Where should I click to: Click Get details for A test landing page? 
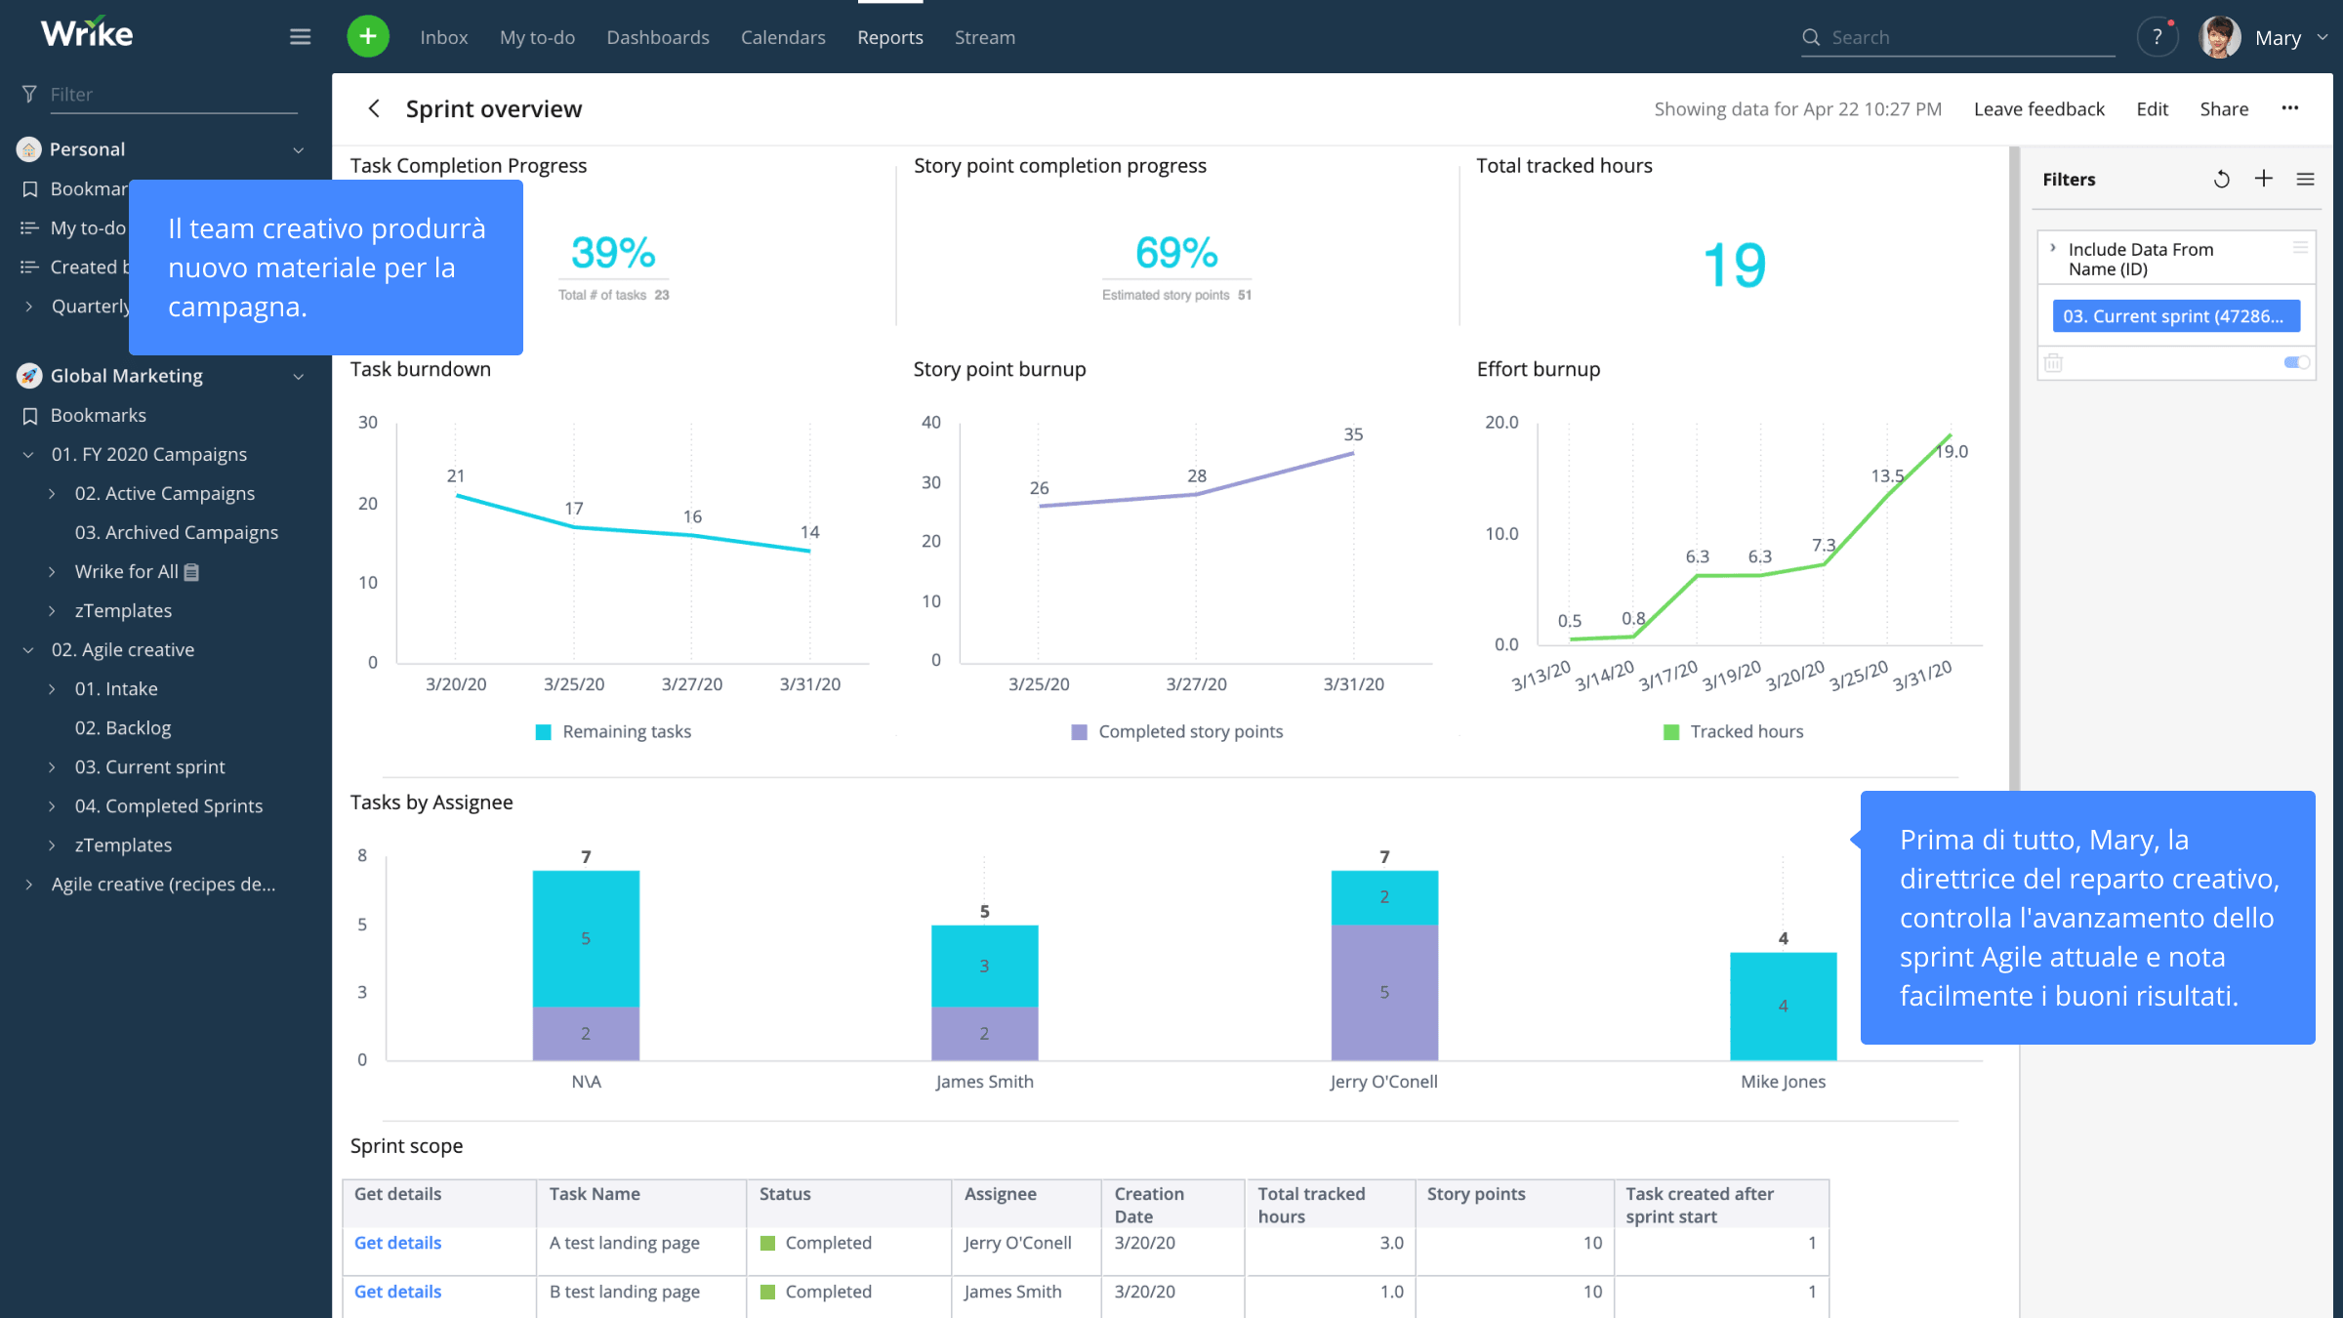click(x=397, y=1242)
